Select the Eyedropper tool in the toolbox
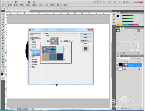 (3, 27)
